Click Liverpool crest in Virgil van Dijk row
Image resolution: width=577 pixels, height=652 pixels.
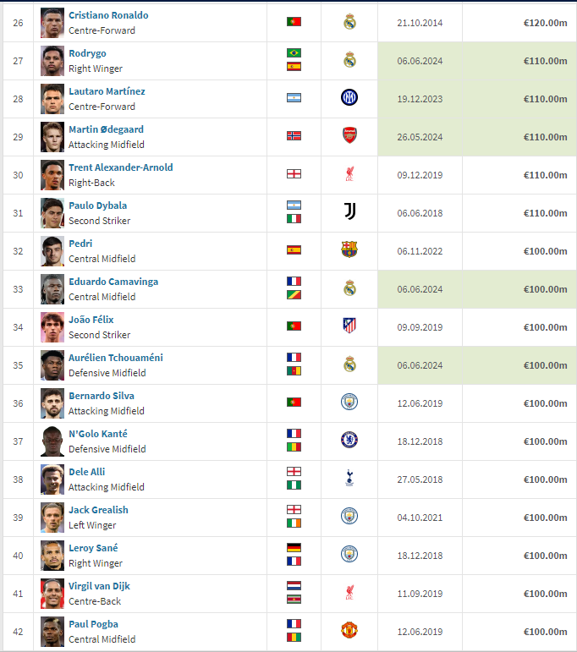[x=349, y=593]
